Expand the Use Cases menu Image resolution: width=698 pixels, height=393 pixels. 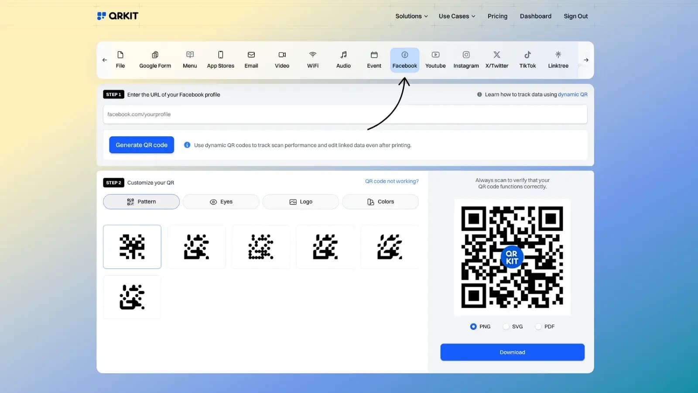(456, 16)
